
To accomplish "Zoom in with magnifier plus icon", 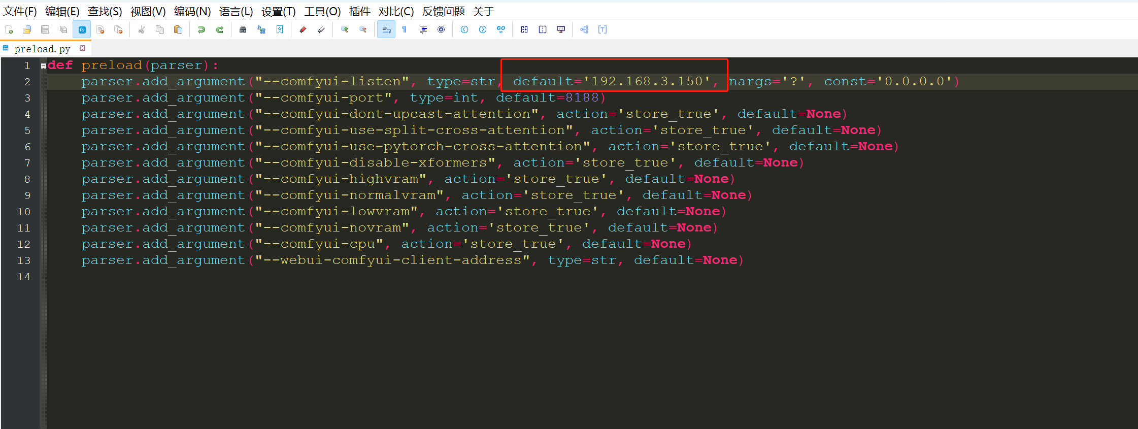I will (345, 29).
